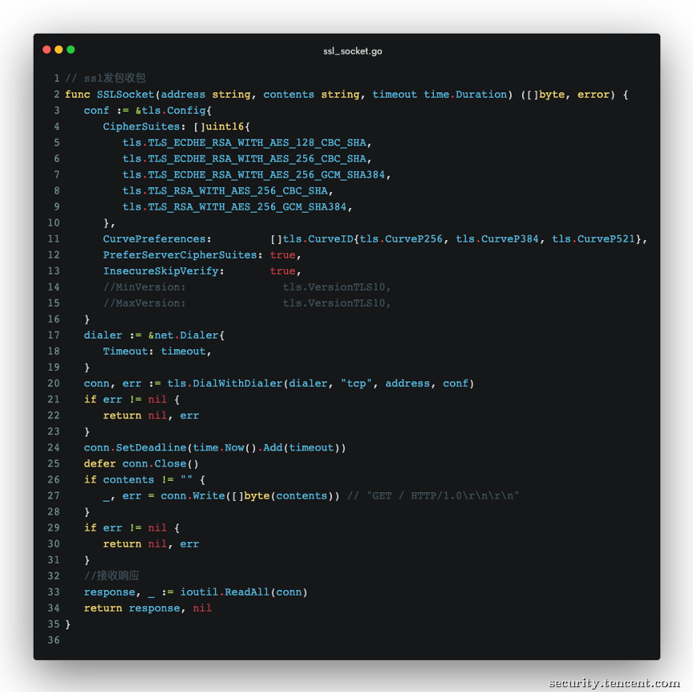Image resolution: width=693 pixels, height=692 pixels.
Task: Click the SSLSocket function name
Action: (x=125, y=94)
